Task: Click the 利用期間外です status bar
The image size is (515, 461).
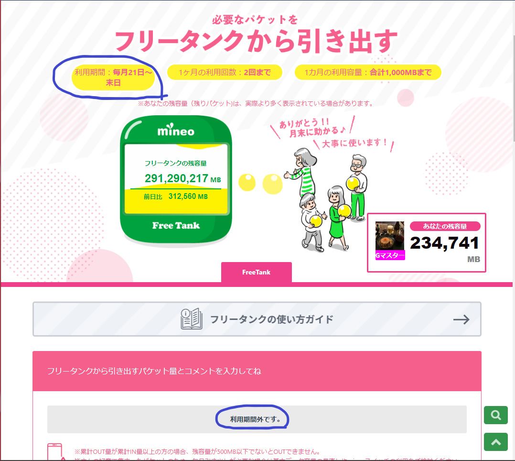Action: [257, 419]
